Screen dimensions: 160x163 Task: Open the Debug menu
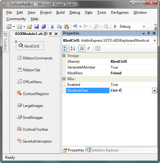pyautogui.click(x=75, y=12)
